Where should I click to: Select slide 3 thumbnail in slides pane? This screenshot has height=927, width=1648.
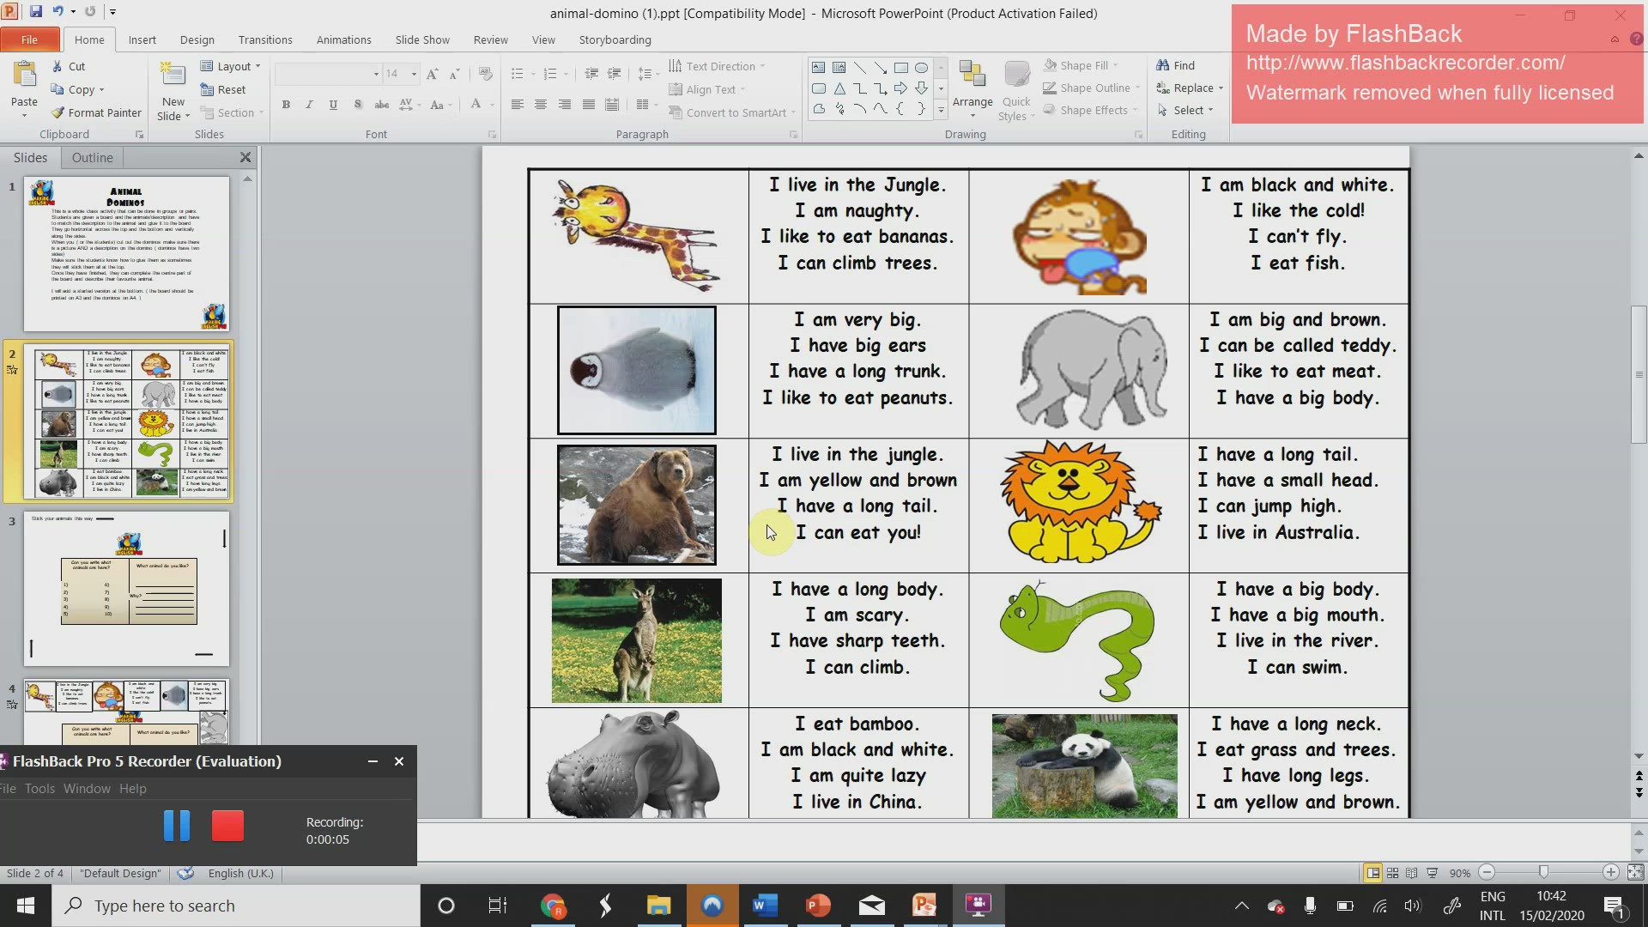pyautogui.click(x=125, y=589)
